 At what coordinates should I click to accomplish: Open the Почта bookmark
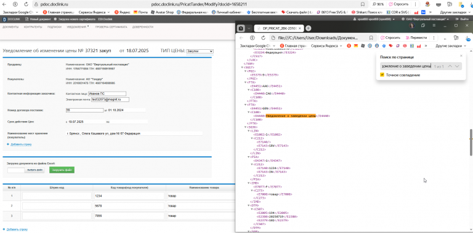tap(140, 12)
